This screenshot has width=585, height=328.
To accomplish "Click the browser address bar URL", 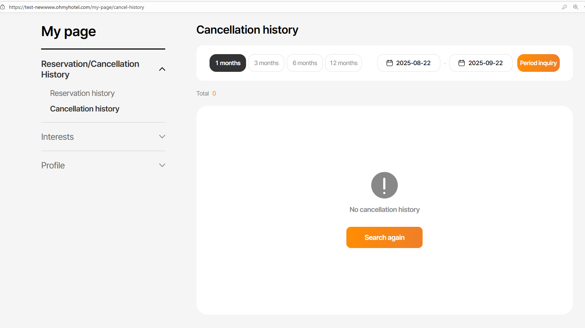I will (x=77, y=7).
